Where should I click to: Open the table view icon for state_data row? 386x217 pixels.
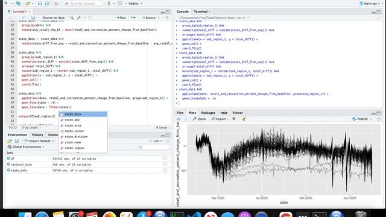click(x=165, y=170)
